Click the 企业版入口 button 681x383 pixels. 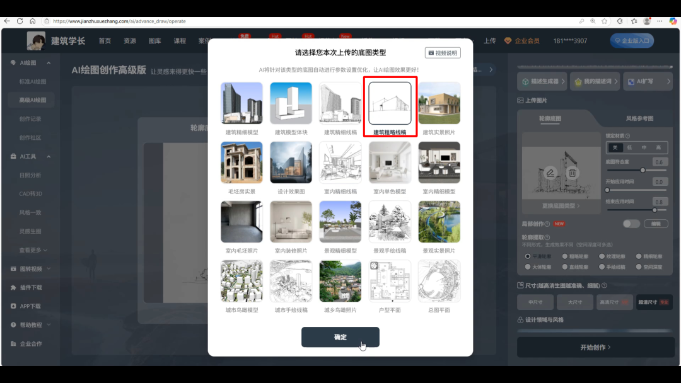pos(632,41)
